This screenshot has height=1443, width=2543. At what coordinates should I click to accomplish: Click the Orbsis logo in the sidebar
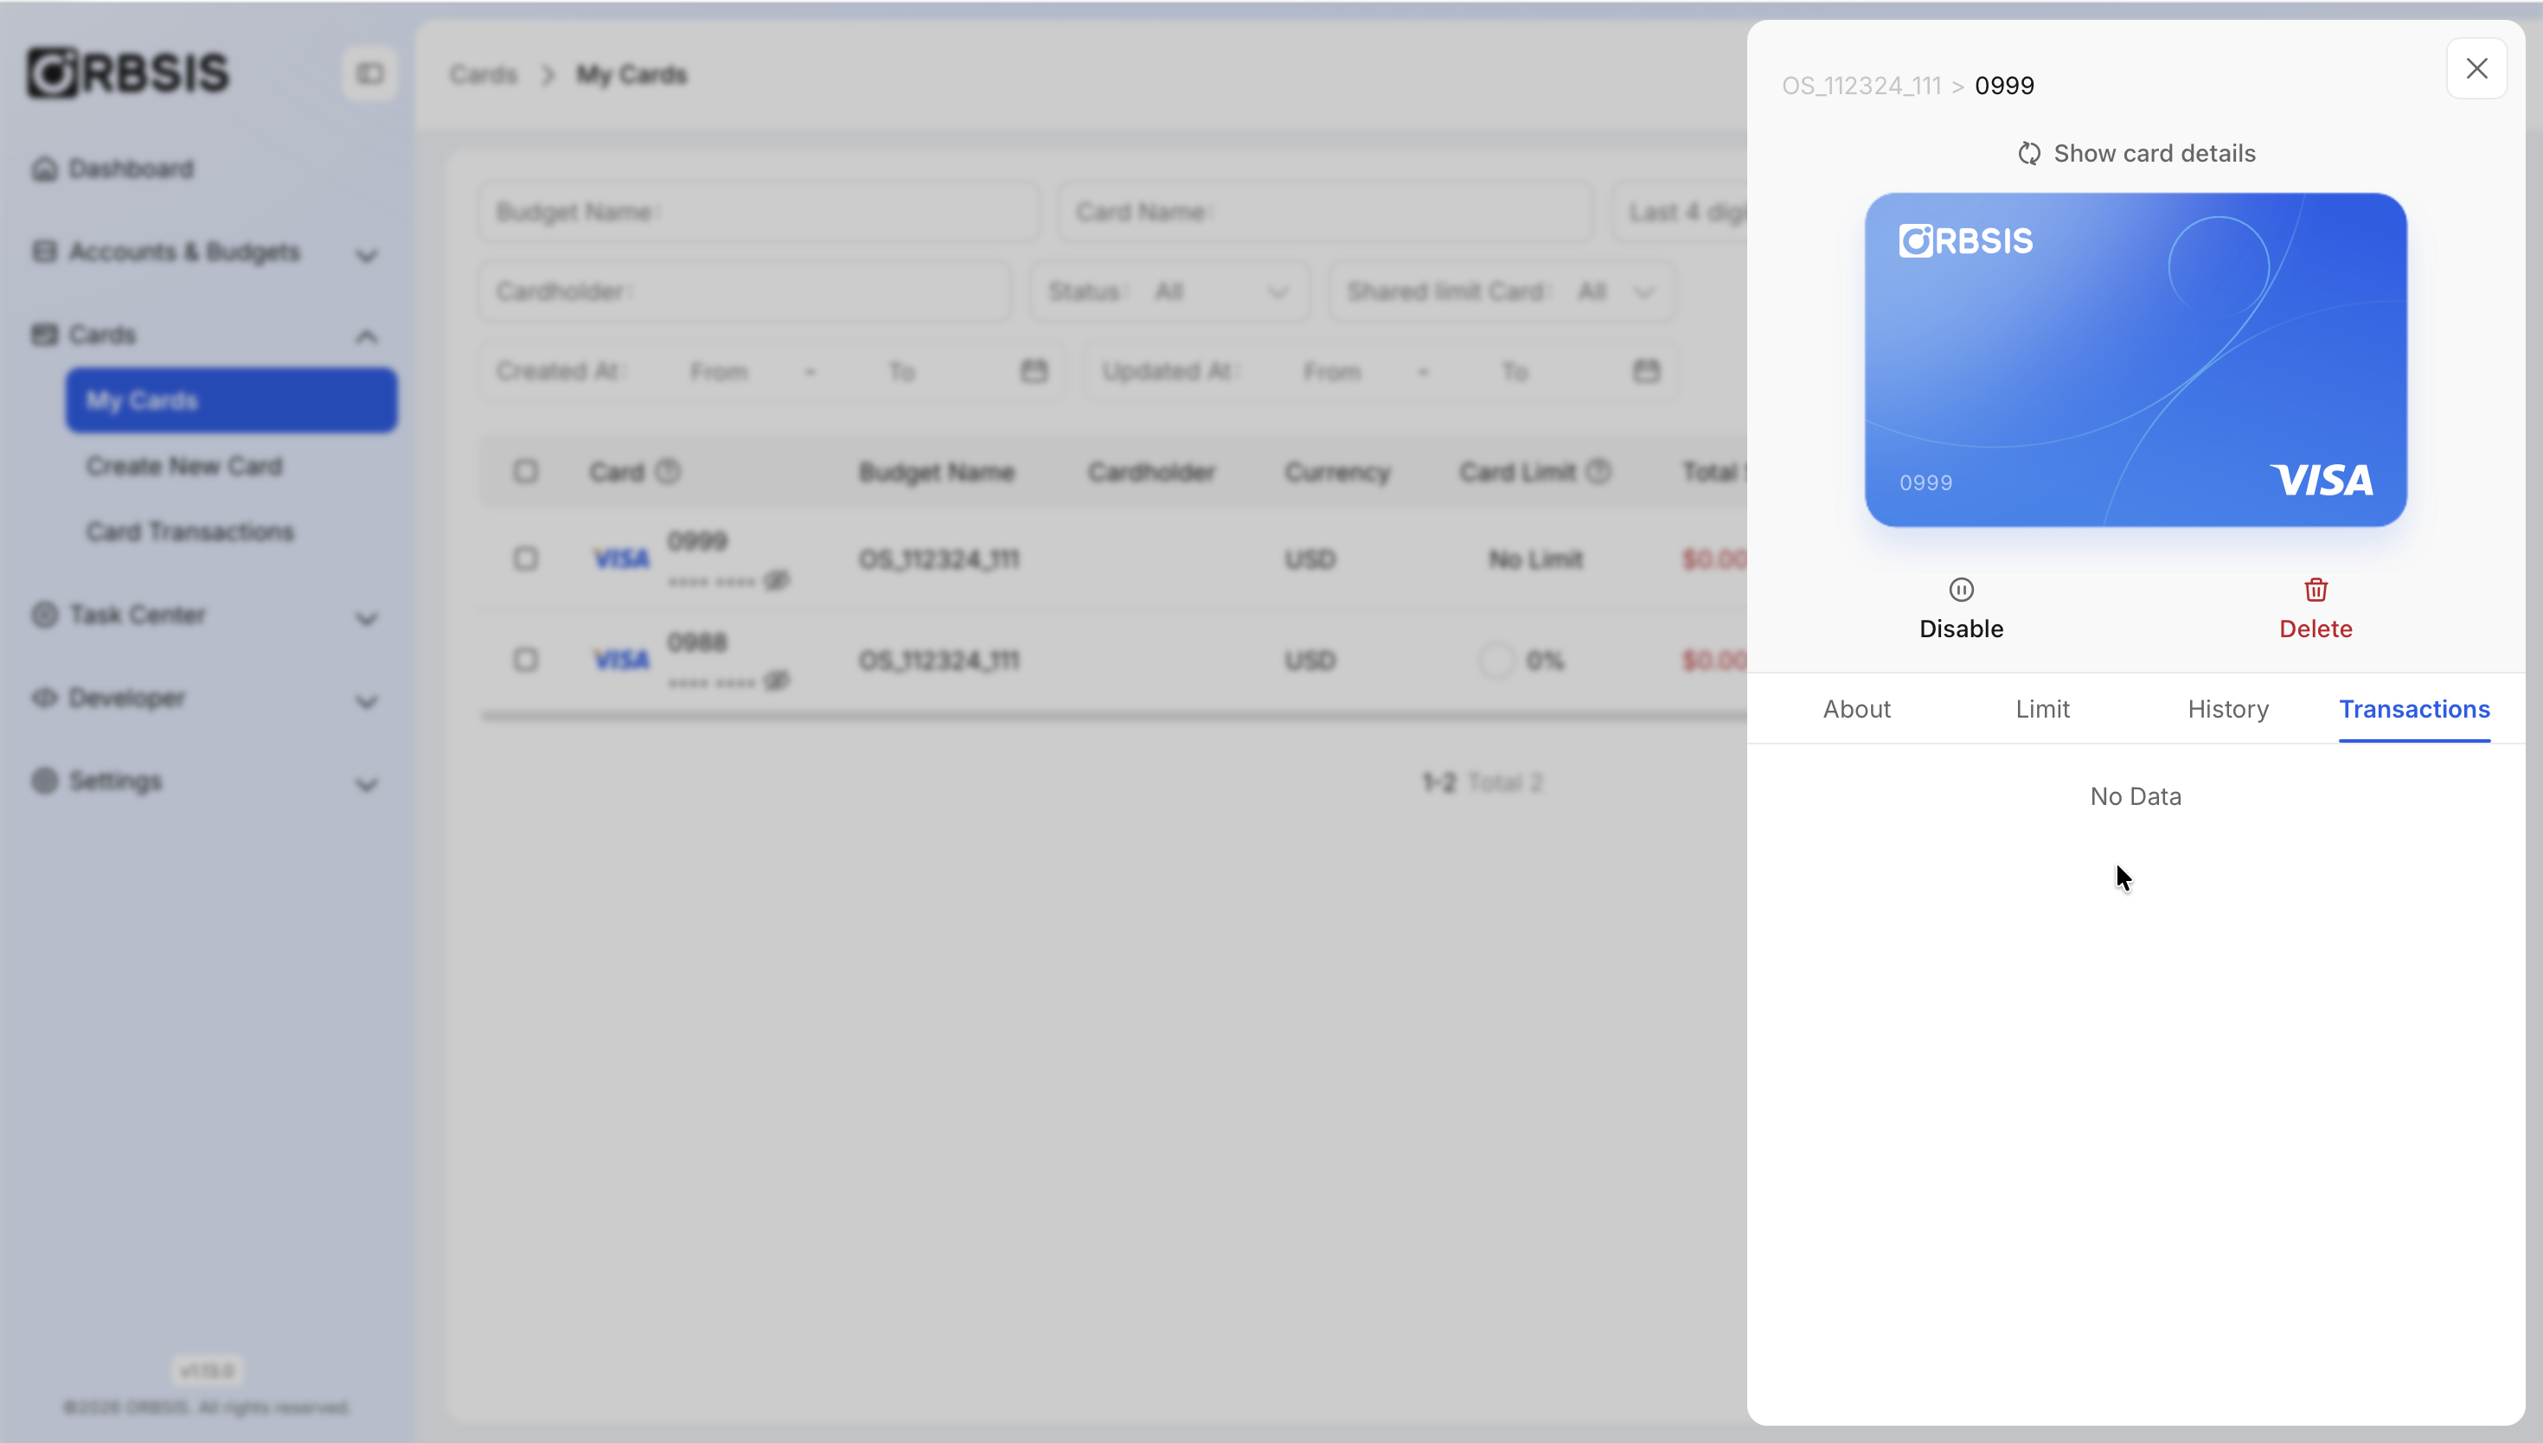(128, 73)
